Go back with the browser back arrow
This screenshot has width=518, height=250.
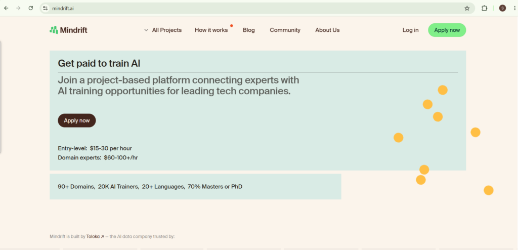[6, 8]
